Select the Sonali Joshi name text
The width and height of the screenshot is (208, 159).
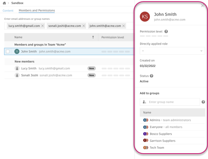click(x=29, y=75)
